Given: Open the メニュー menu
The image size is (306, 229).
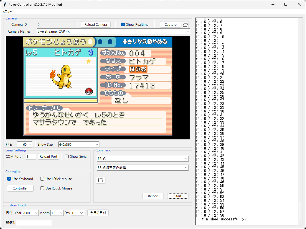Looking at the screenshot, I should [7, 12].
